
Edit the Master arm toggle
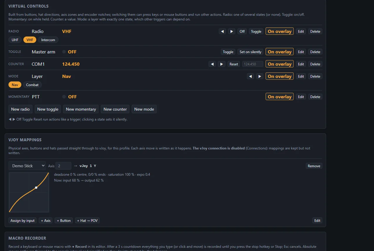[301, 52]
